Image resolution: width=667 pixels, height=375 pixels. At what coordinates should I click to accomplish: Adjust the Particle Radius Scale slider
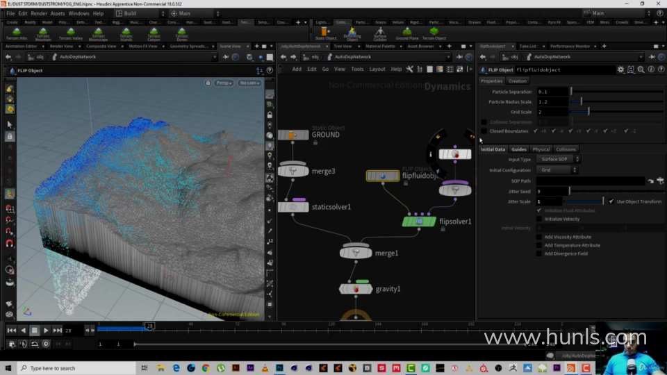click(617, 102)
